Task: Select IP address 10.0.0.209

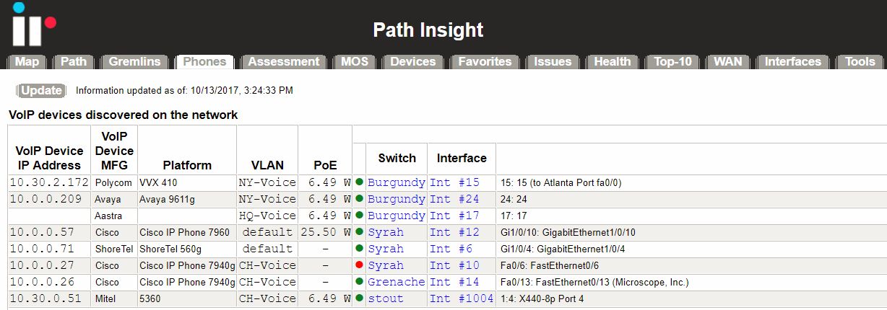Action: tap(46, 199)
